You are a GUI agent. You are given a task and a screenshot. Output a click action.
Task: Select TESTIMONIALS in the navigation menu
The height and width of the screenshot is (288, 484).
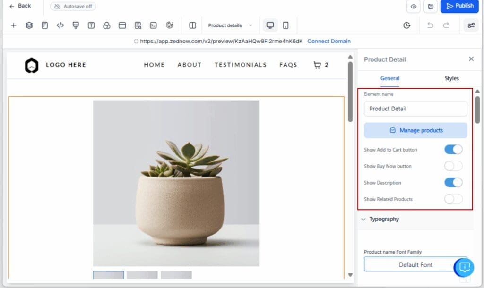coord(240,65)
